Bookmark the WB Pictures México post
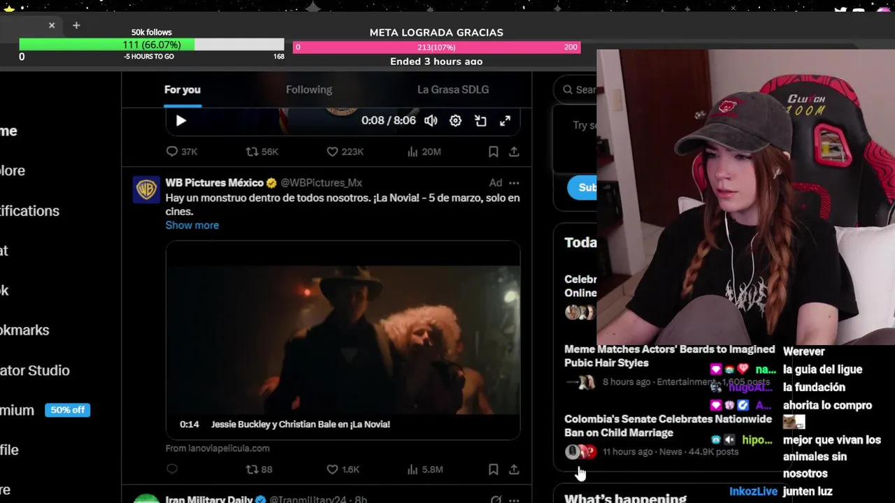Screen dimensions: 895x503 click(493, 469)
